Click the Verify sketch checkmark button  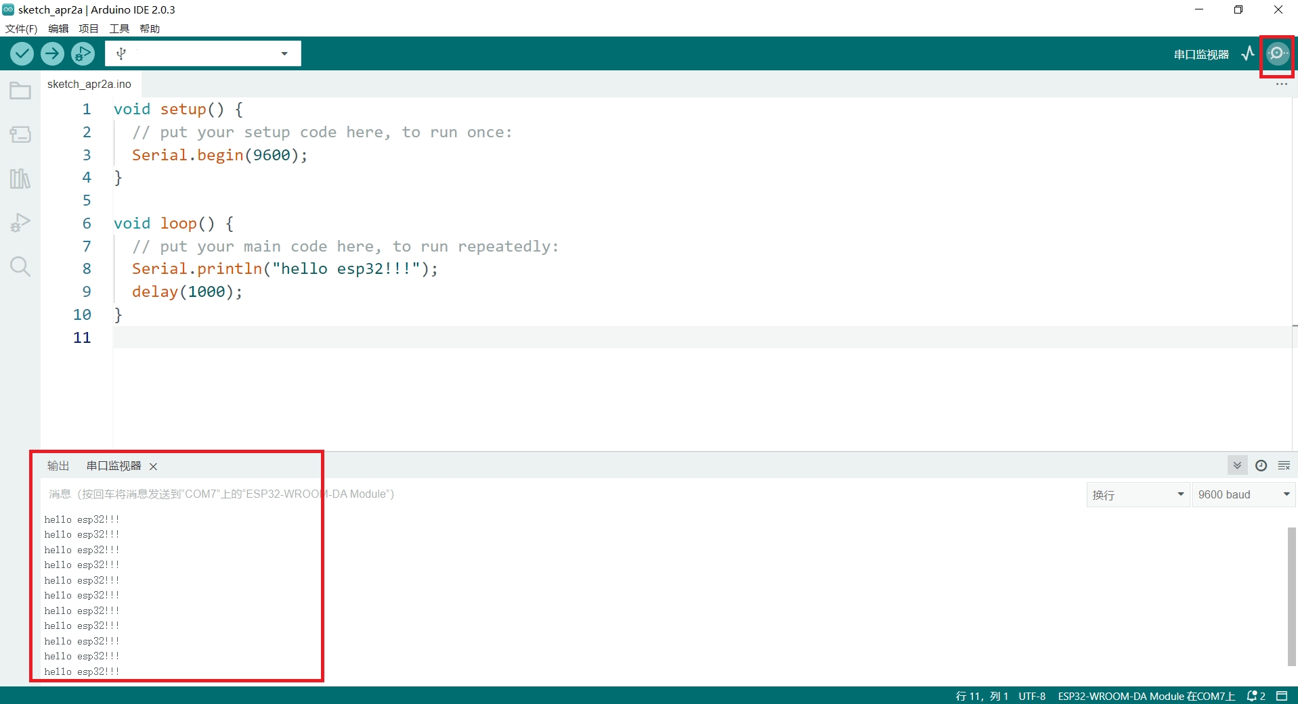22,53
